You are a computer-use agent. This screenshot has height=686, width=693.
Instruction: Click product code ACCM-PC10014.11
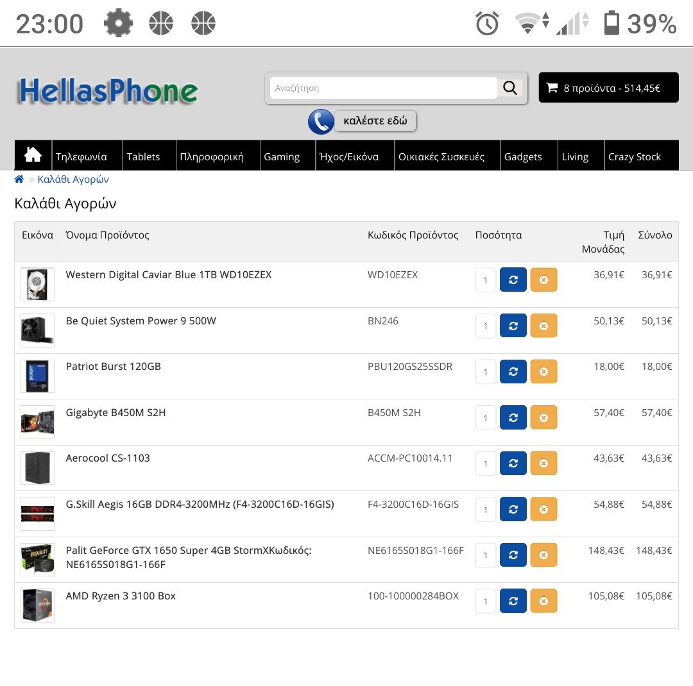tap(409, 458)
